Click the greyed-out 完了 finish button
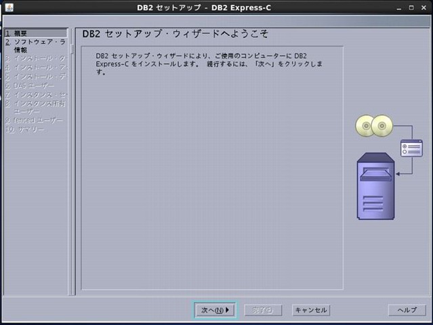 coord(263,310)
